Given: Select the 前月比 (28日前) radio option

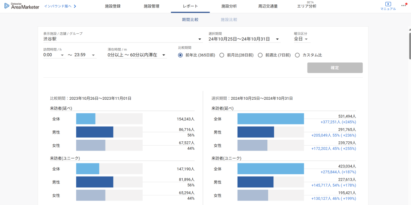Looking at the screenshot, I should tap(222, 55).
